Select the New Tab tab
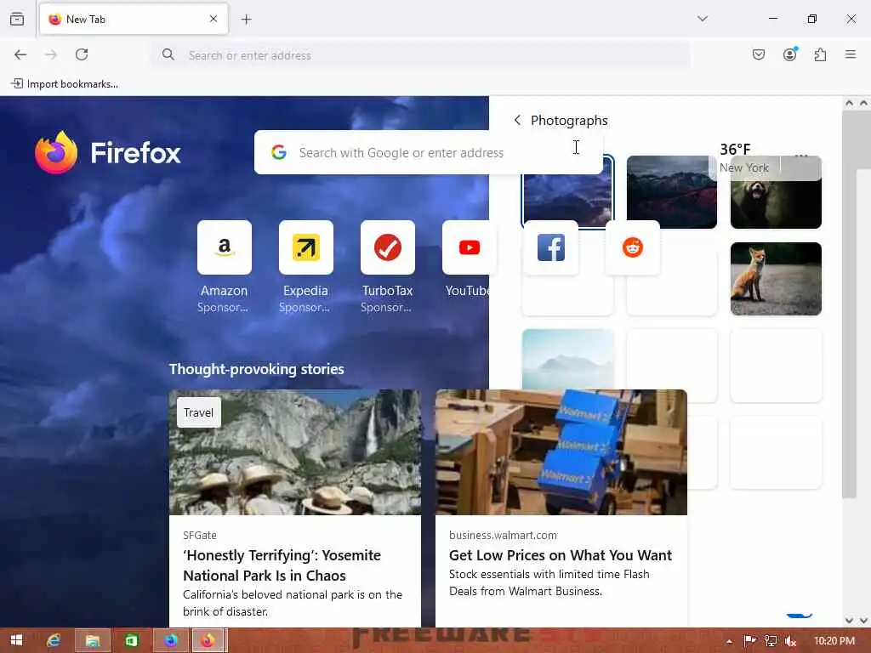Screen dimensions: 871x653 tap(134, 20)
